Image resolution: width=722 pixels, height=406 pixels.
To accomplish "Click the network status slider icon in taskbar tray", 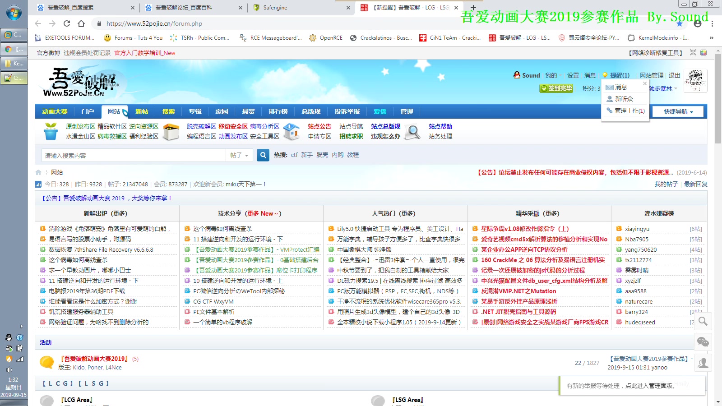I will click(x=20, y=359).
